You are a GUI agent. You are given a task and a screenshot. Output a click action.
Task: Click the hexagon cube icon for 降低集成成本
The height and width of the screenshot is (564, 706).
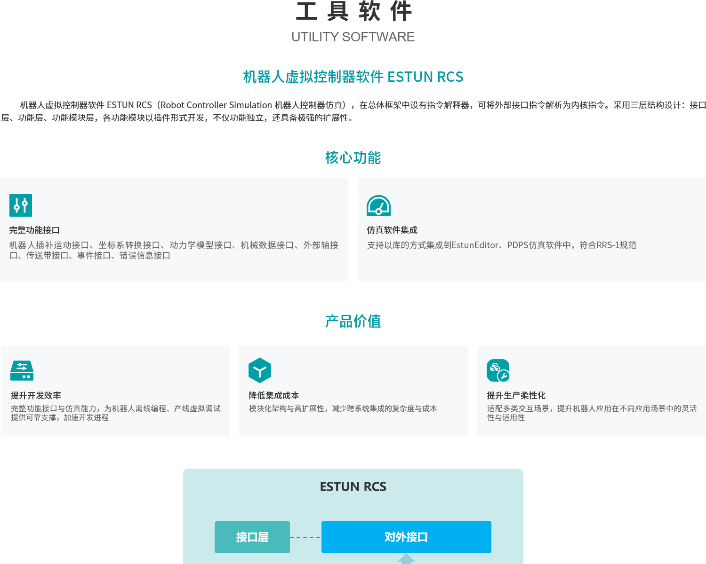pyautogui.click(x=260, y=370)
